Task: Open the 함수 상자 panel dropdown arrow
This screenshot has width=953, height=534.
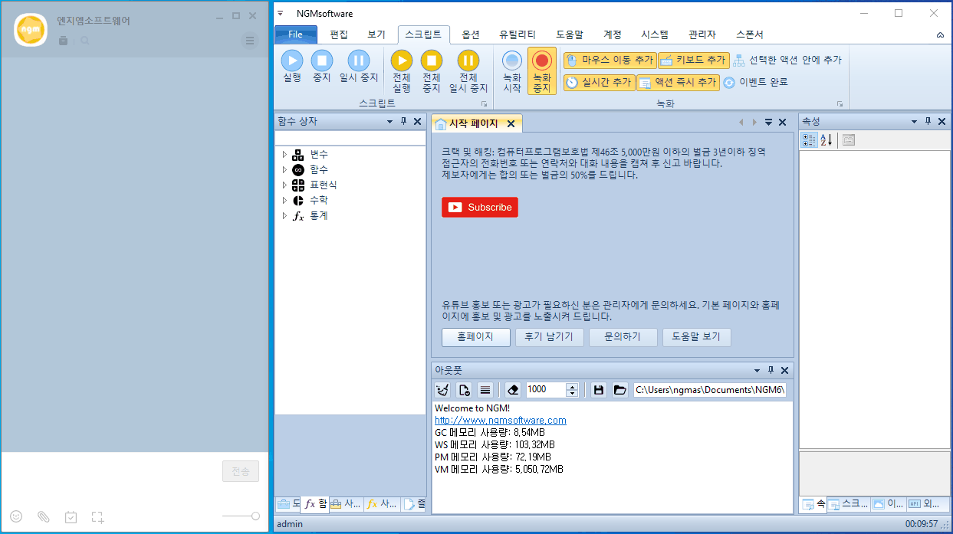Action: (x=389, y=121)
